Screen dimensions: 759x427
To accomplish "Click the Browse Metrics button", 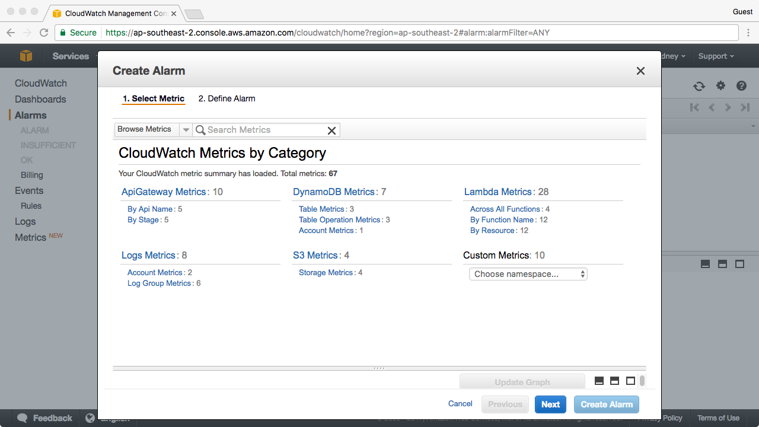I will [146, 130].
